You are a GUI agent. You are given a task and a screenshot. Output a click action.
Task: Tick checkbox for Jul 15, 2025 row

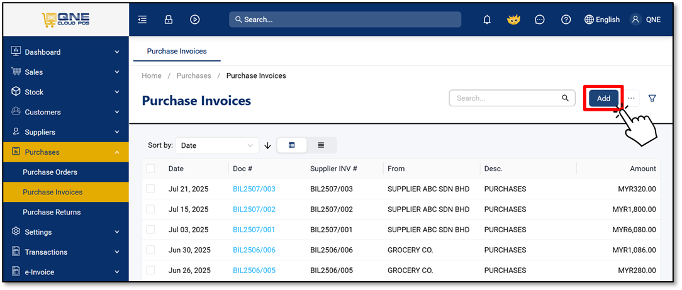click(x=150, y=209)
